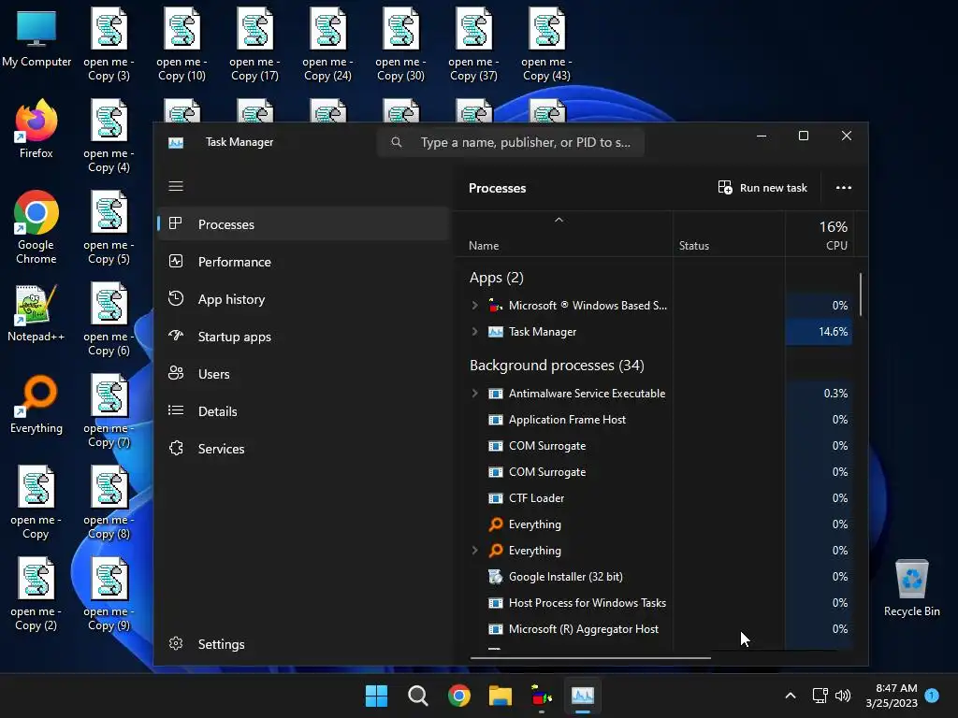
Task: Expand Microsoft Windows Based Script Host entry
Action: (474, 306)
